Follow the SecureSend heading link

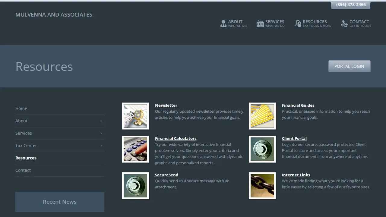pos(166,175)
